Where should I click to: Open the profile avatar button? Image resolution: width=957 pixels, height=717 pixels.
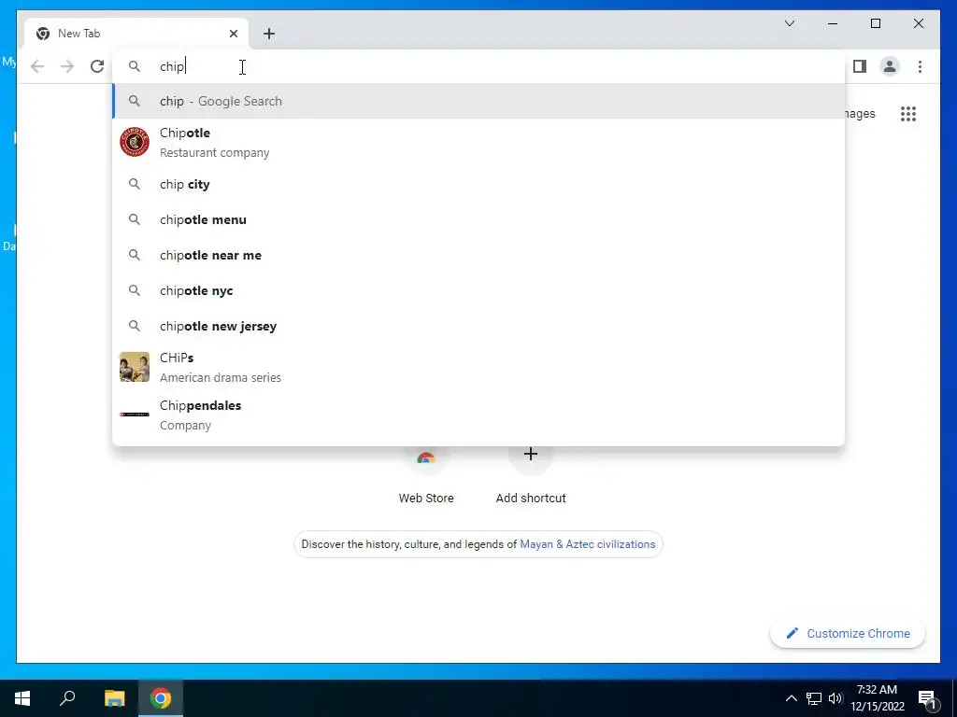click(x=890, y=66)
